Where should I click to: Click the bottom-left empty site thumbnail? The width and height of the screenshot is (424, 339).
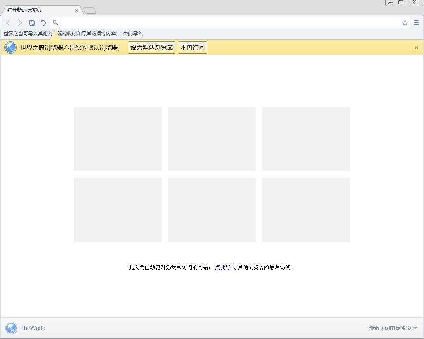[118, 210]
